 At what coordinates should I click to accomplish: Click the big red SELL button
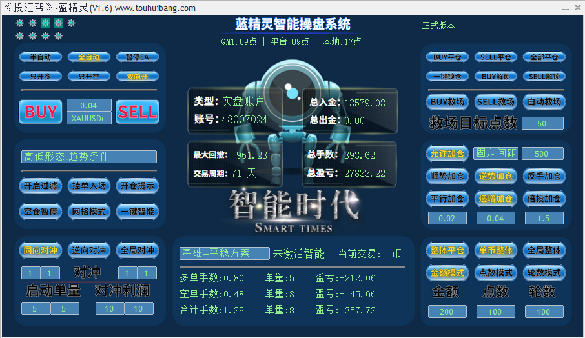point(138,112)
